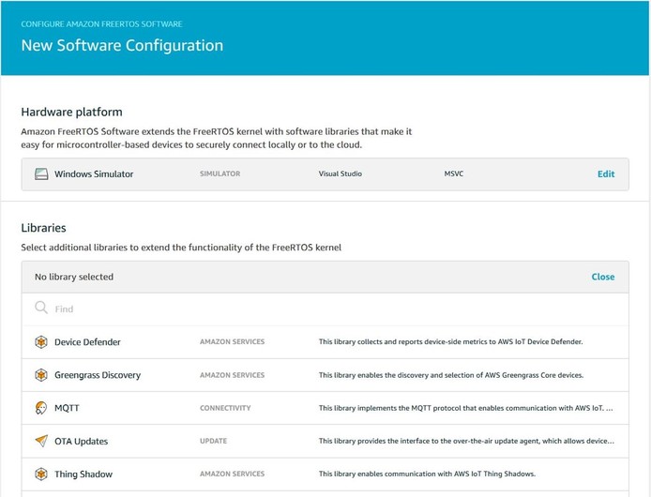Edit the hardware platform selection

(x=606, y=174)
